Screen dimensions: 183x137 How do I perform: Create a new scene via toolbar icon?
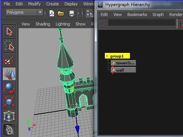point(52,13)
